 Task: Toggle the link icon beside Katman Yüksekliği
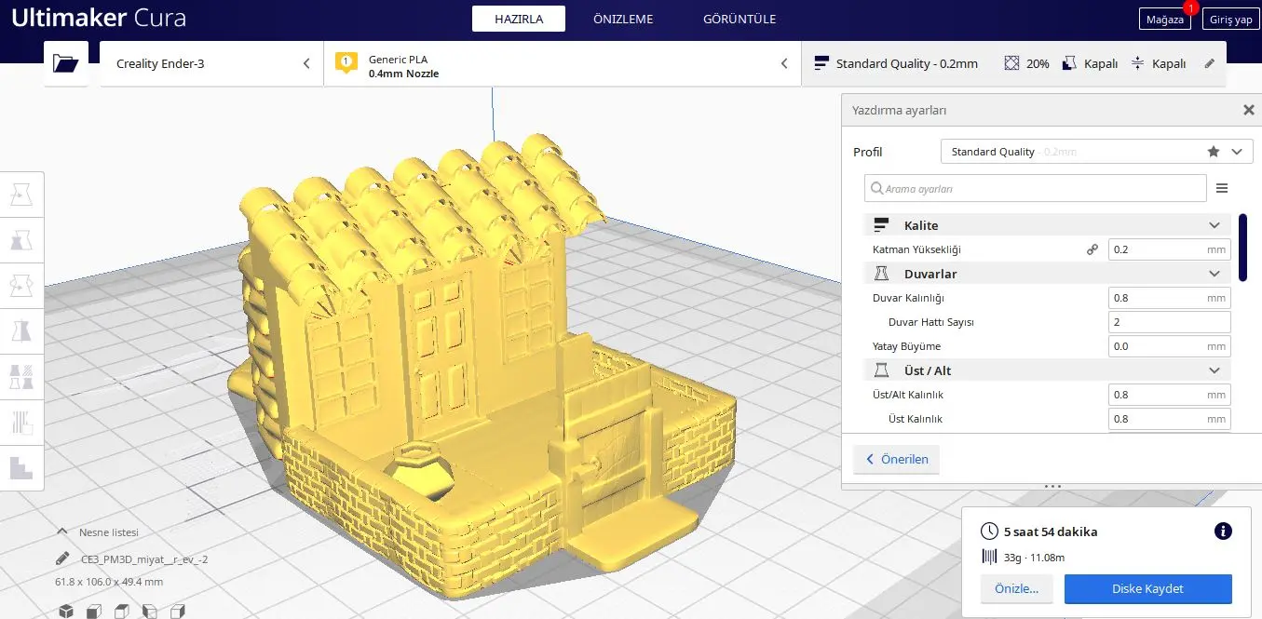tap(1092, 249)
